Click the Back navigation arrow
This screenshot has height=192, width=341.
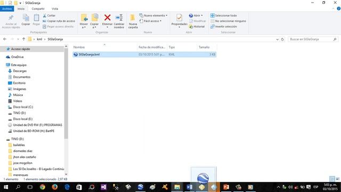(5, 39)
